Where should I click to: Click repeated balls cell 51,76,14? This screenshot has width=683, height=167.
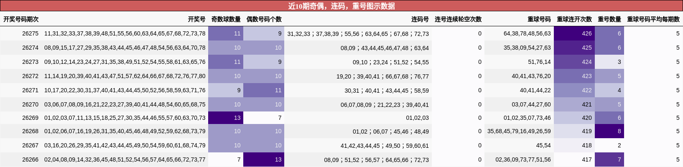519,62
